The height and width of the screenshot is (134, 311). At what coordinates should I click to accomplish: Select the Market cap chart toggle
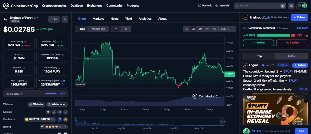pyautogui.click(x=98, y=29)
